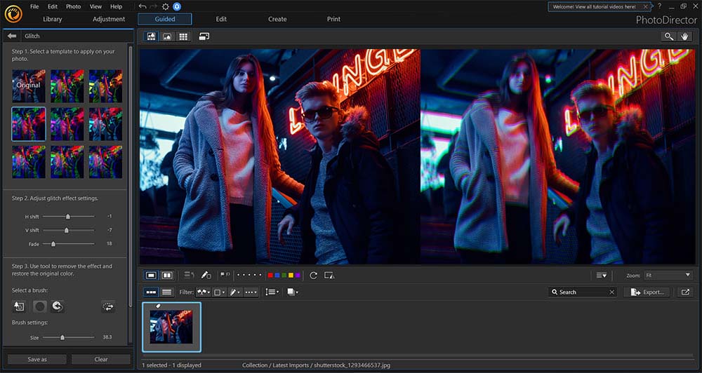The width and height of the screenshot is (702, 373).
Task: Click the Search input field
Action: click(x=583, y=292)
